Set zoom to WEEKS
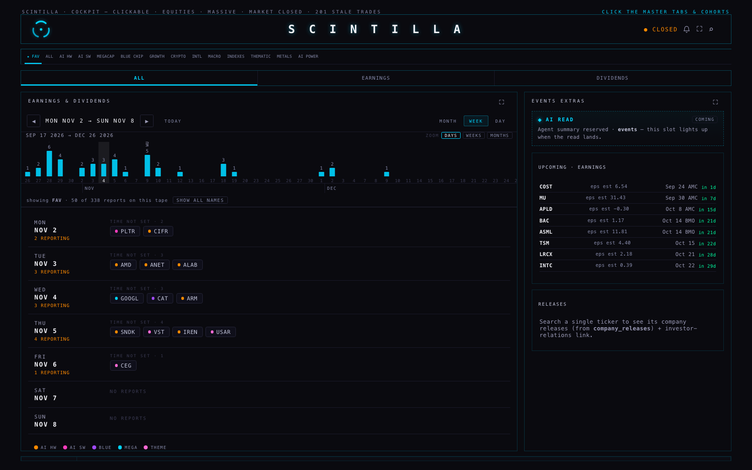Viewport: 752px width, 470px height. coord(474,136)
